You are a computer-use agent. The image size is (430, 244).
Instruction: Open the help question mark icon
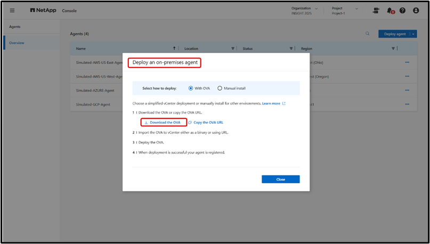tap(402, 11)
